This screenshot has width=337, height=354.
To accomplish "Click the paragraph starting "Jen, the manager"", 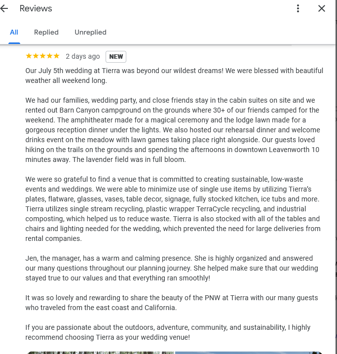I will 172,268.
